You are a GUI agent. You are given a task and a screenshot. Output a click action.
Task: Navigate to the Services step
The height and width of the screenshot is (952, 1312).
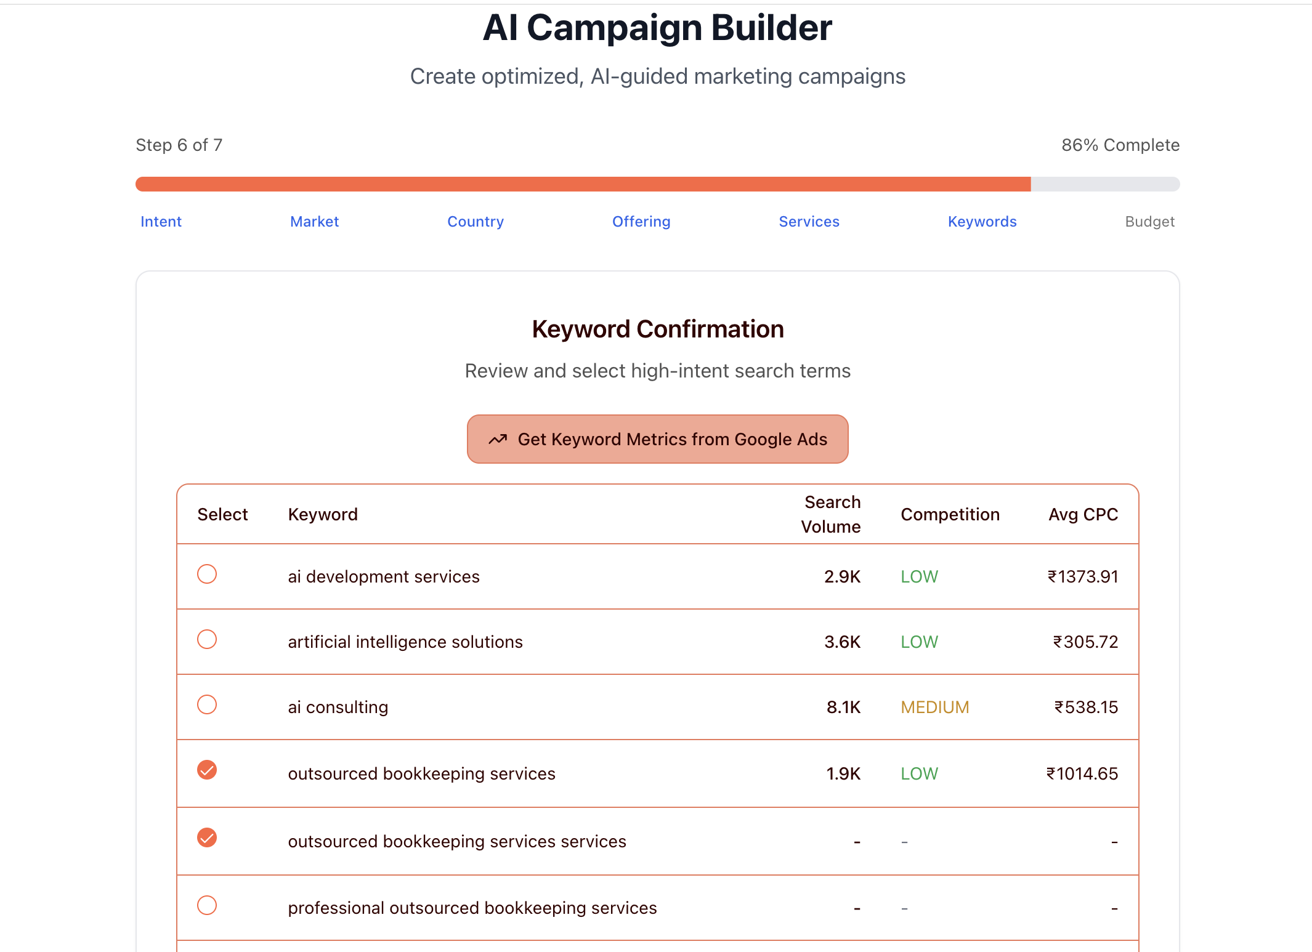809,222
